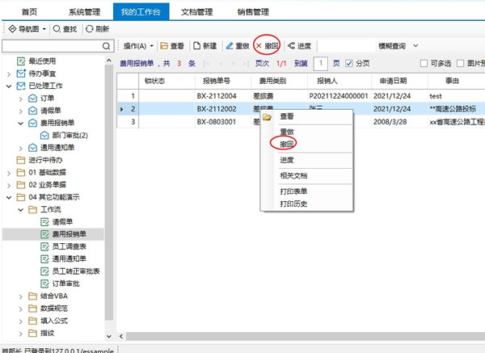The height and width of the screenshot is (353, 485).
Task: Click the page number input field
Action: (x=321, y=63)
